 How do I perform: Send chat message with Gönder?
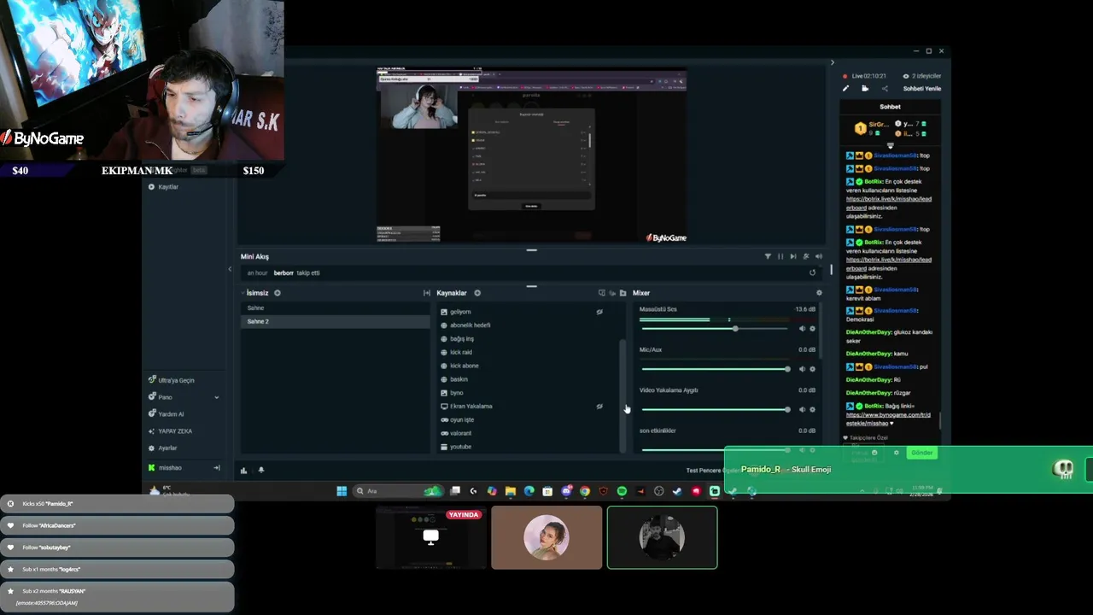coord(922,453)
